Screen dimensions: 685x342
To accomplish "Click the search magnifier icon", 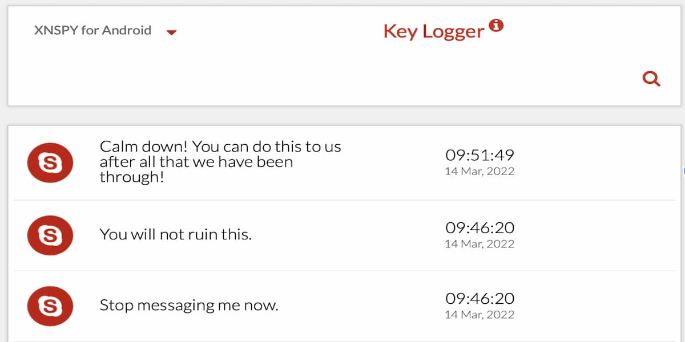I will pos(651,79).
